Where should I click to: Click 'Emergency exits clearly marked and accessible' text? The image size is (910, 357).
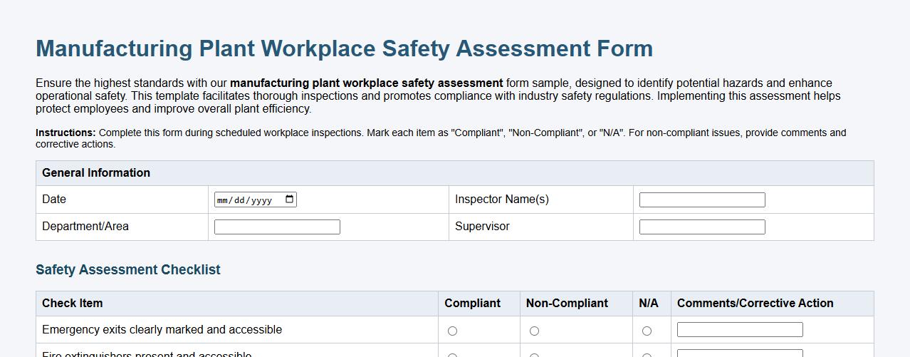click(x=162, y=329)
